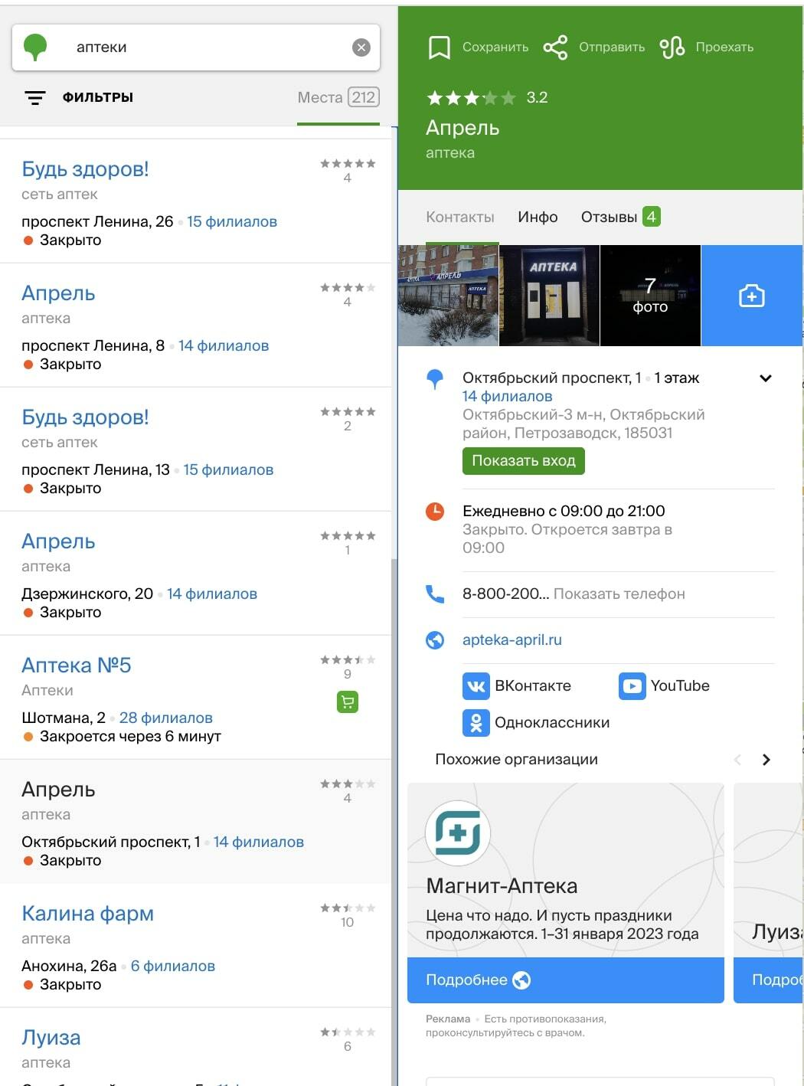Go to next similar organizations with right arrow

pos(766,760)
